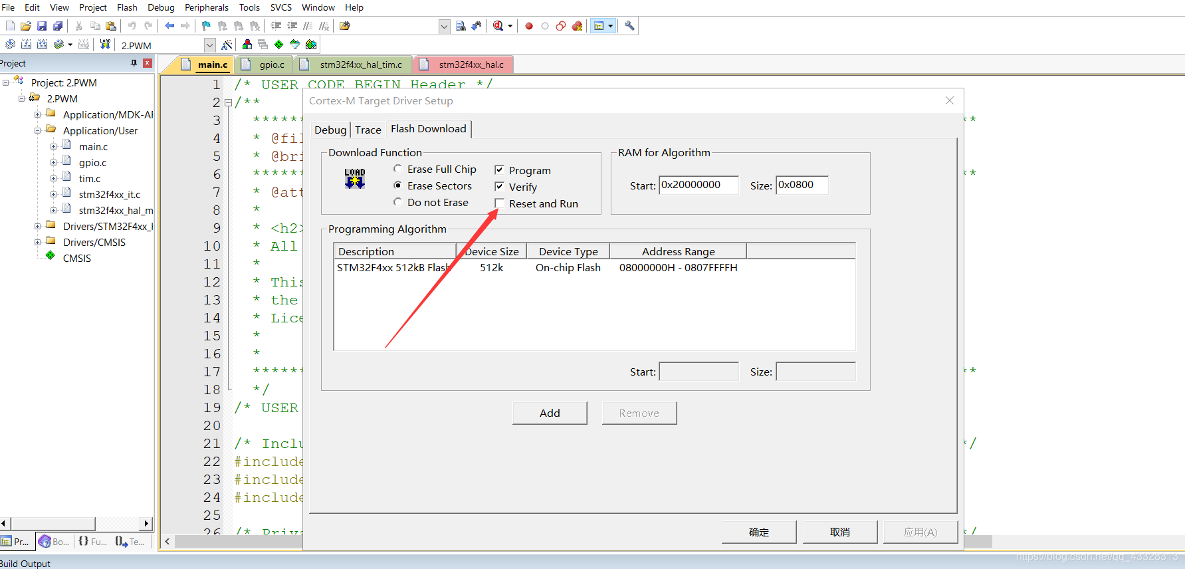
Task: Collapse the Project: 2.PWM tree root
Action: pyautogui.click(x=6, y=82)
